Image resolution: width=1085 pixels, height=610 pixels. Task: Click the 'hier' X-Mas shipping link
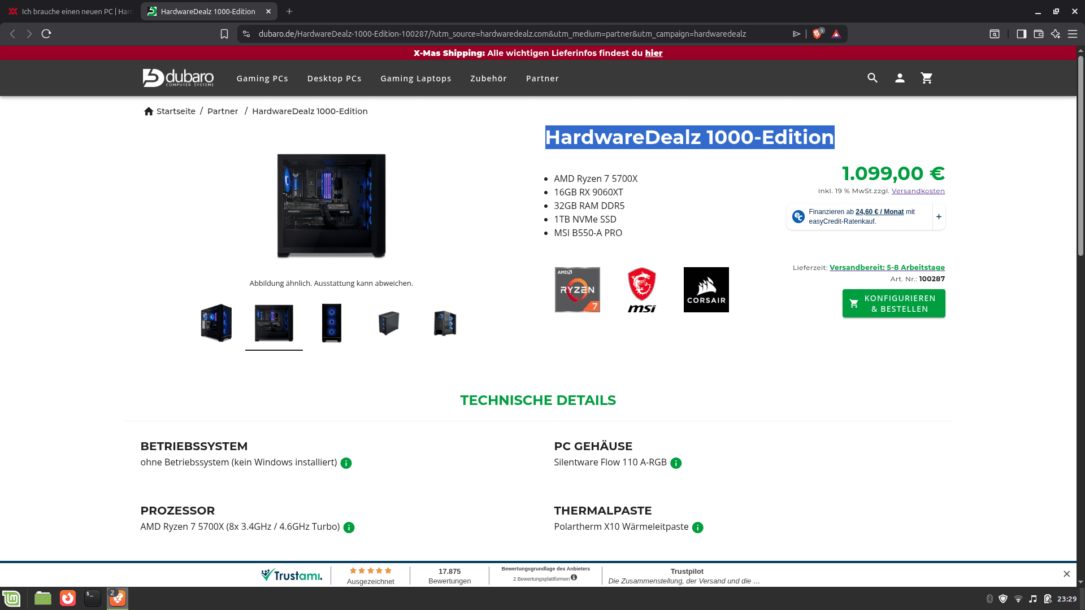pyautogui.click(x=654, y=53)
